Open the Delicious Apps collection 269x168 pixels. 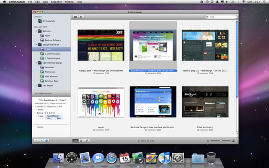(x=51, y=81)
